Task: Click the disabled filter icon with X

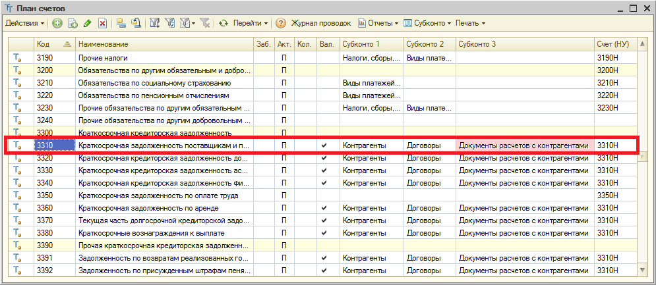Action: 204,23
